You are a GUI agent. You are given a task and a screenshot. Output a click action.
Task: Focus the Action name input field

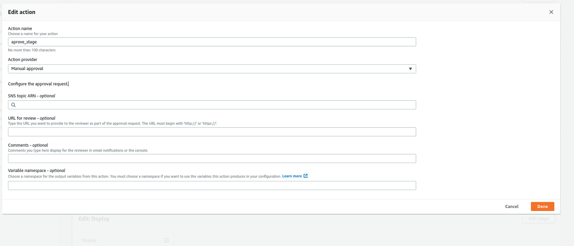tap(212, 42)
